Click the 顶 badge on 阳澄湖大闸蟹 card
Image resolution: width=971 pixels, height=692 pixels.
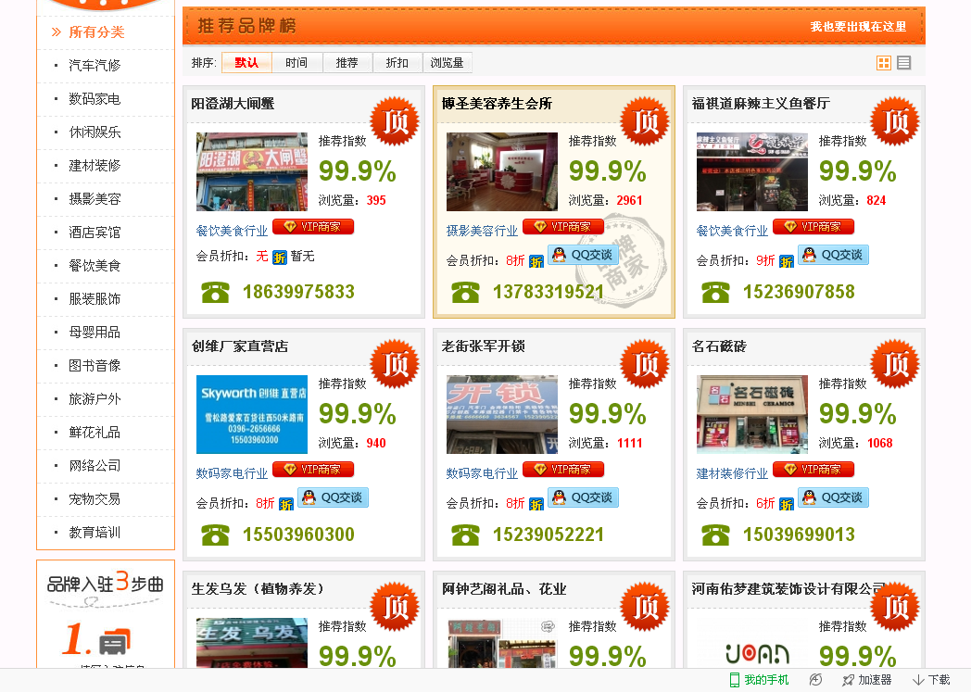click(395, 121)
